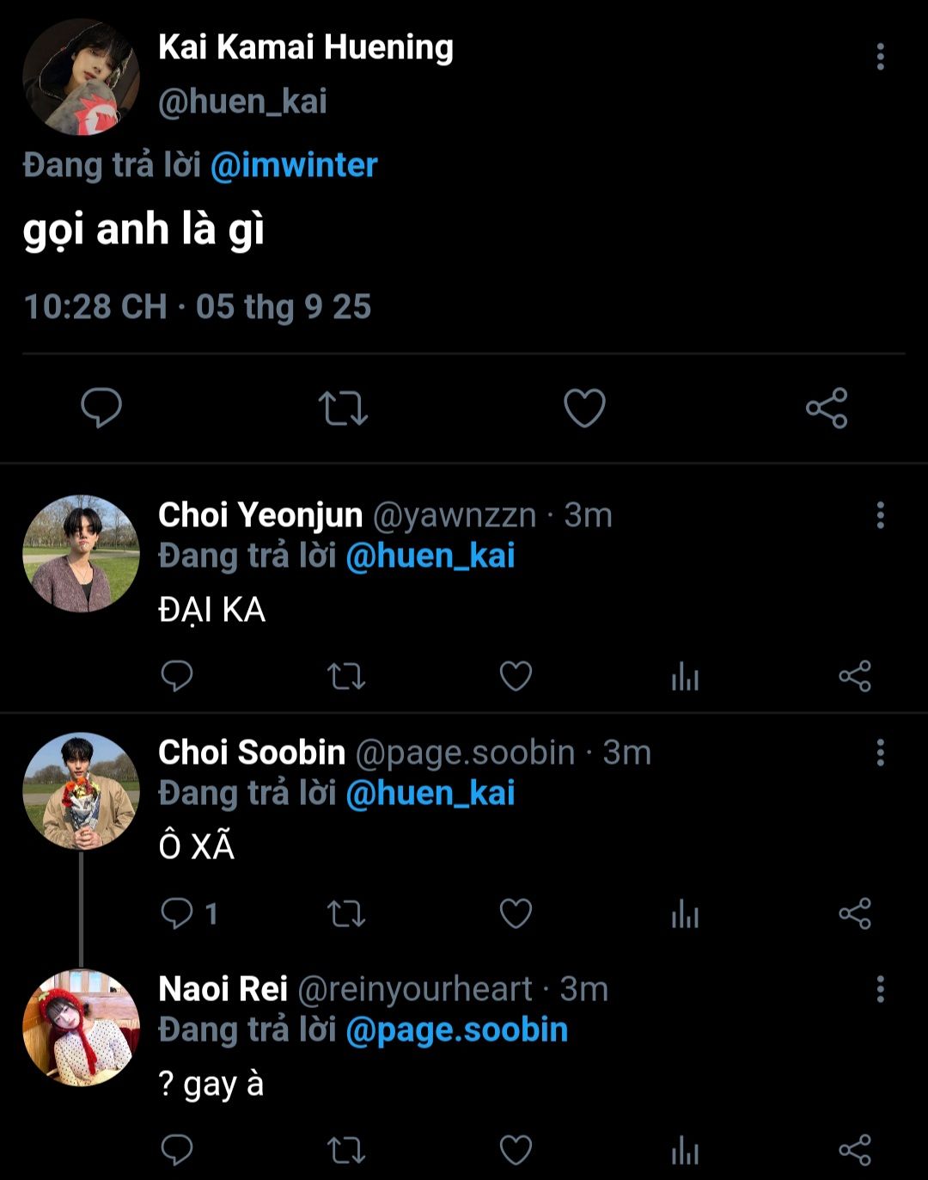View analytics for Choi Yeonjun's reply
Screen dimensions: 928x1180
point(685,677)
